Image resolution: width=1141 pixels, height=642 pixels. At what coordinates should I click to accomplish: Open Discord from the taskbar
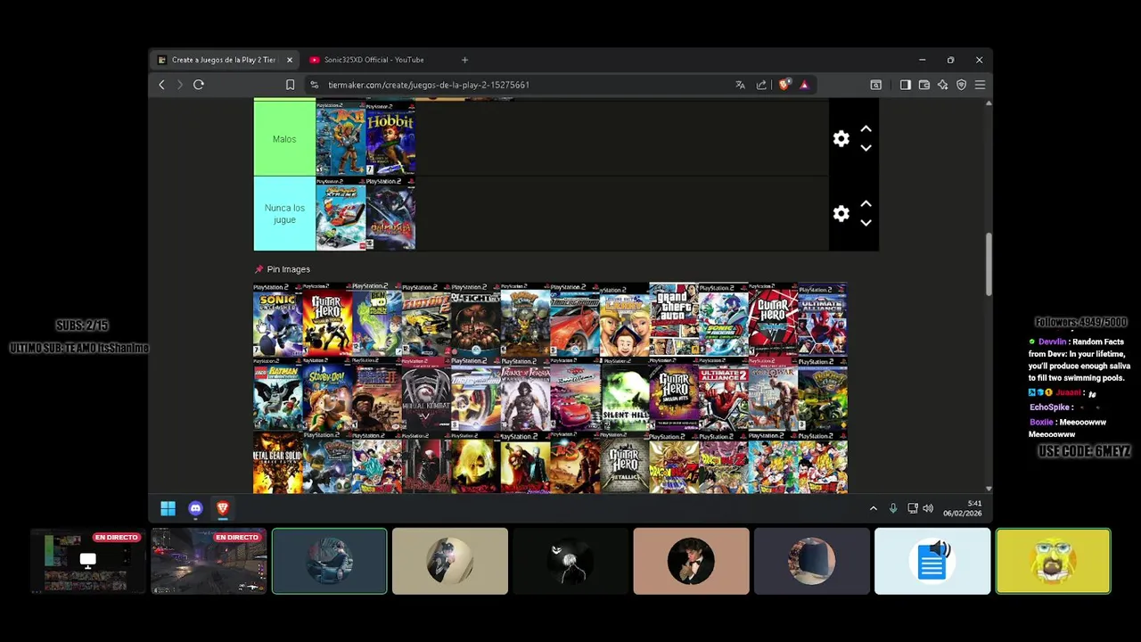[x=195, y=508]
